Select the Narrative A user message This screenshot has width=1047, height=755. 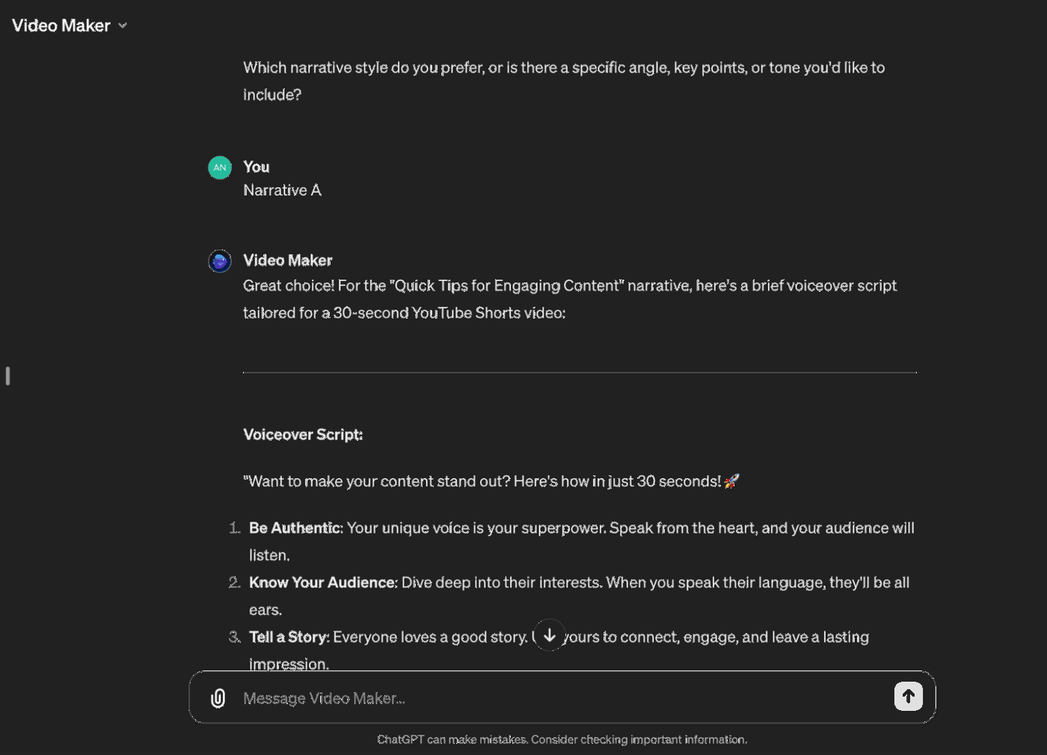[282, 190]
